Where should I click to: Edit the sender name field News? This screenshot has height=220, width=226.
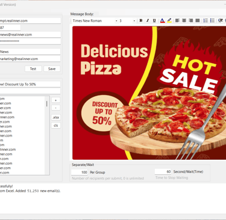point(30,52)
